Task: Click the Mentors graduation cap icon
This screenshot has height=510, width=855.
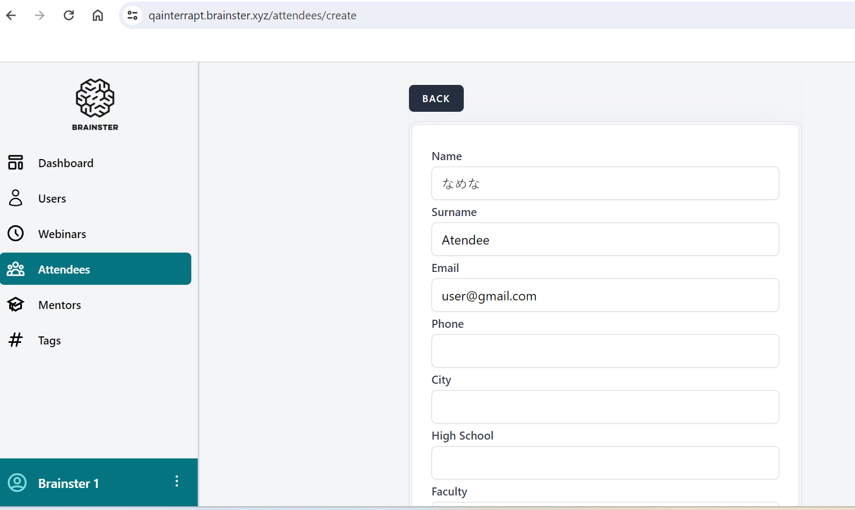Action: coord(16,304)
